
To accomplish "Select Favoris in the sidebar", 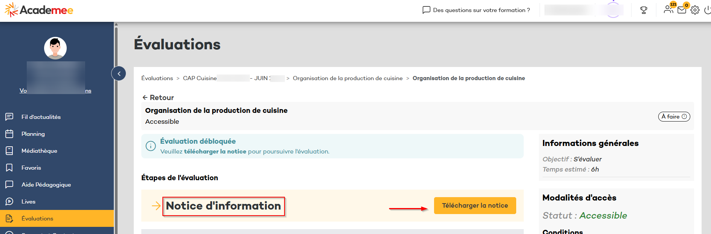I will pos(31,168).
